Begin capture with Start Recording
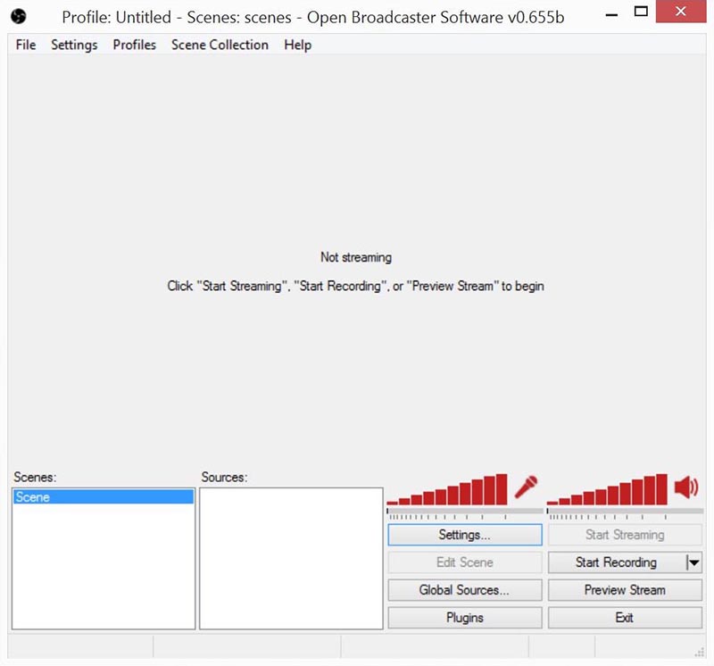 click(616, 562)
